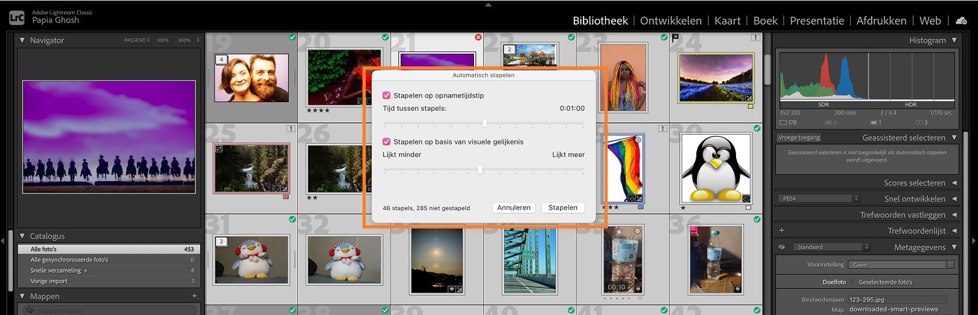Collapse the Navigator panel
This screenshot has height=315, width=978.
click(22, 40)
